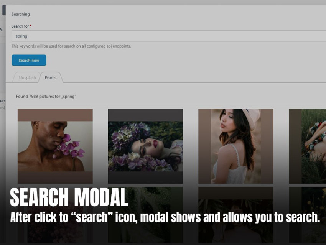Choose the partially visible photo in grass

(x=308, y=146)
